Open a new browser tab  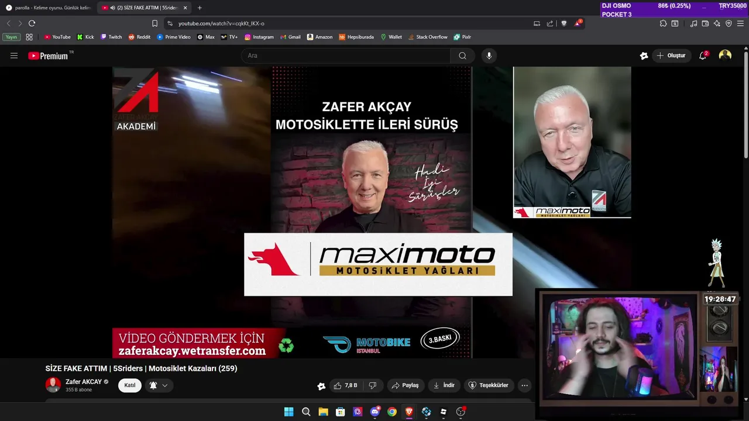200,8
